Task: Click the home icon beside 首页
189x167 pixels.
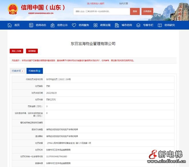Action: pos(9,25)
